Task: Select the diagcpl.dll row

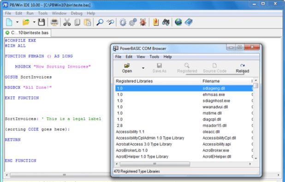Action: point(184,119)
